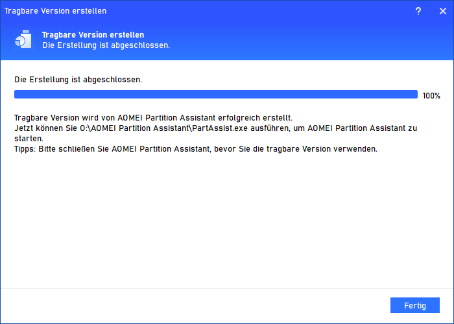Click the 100% progress label
This screenshot has width=454, height=324.
click(x=431, y=95)
